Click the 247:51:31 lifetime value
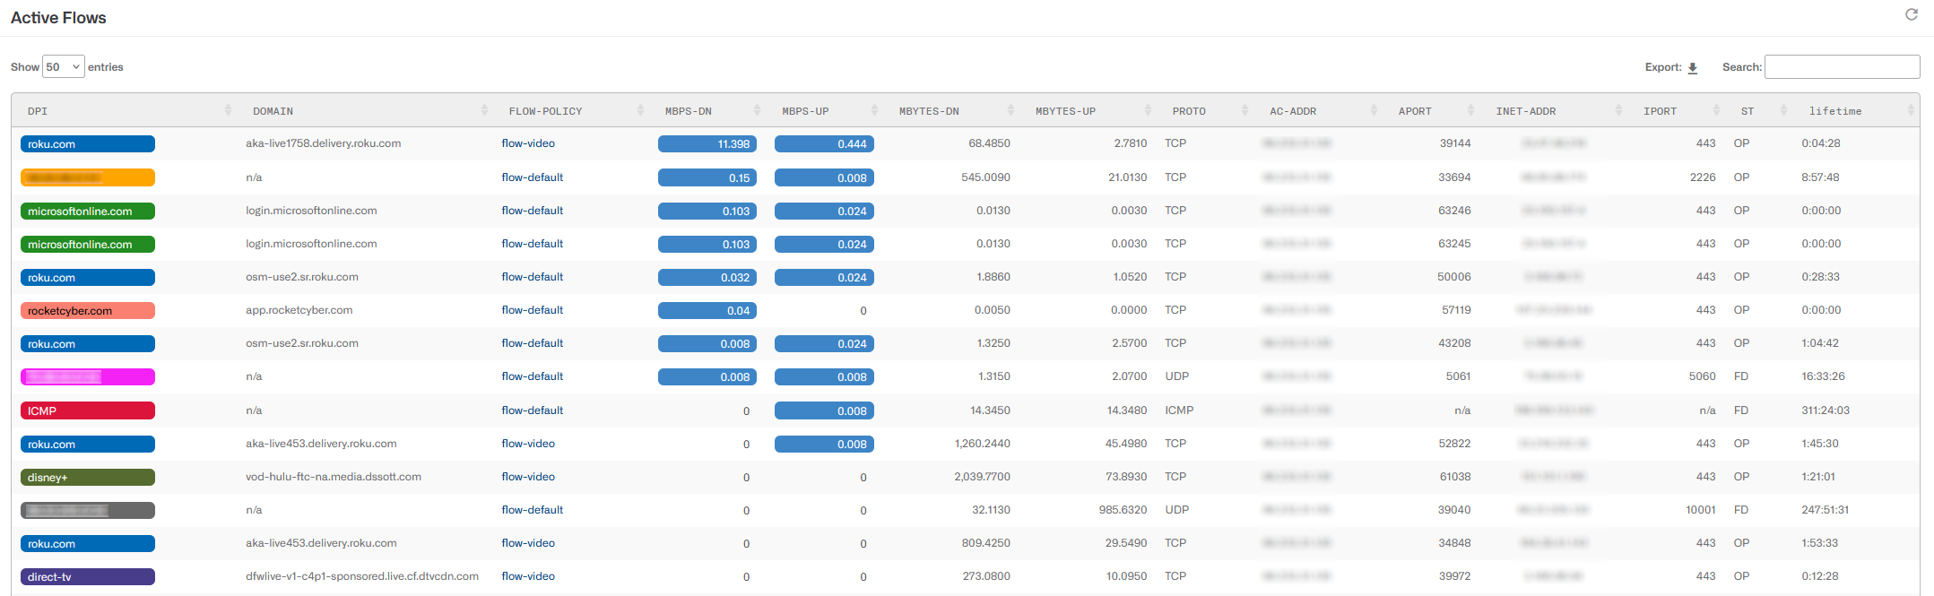 1826,510
